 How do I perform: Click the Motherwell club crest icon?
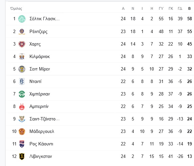point(22,132)
